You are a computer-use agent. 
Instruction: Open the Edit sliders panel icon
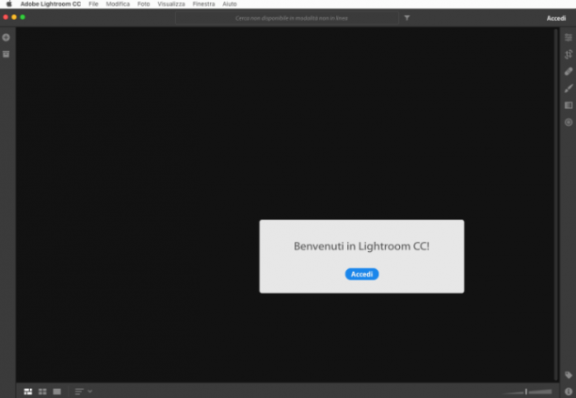568,37
